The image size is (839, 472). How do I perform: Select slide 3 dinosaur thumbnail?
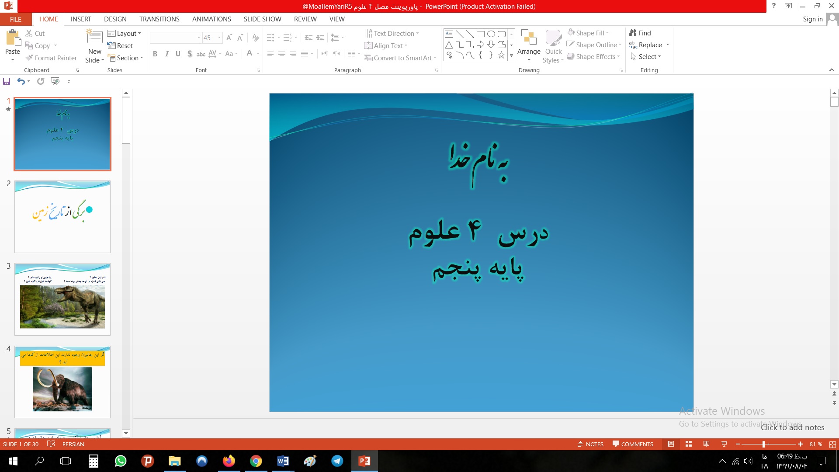pos(62,299)
